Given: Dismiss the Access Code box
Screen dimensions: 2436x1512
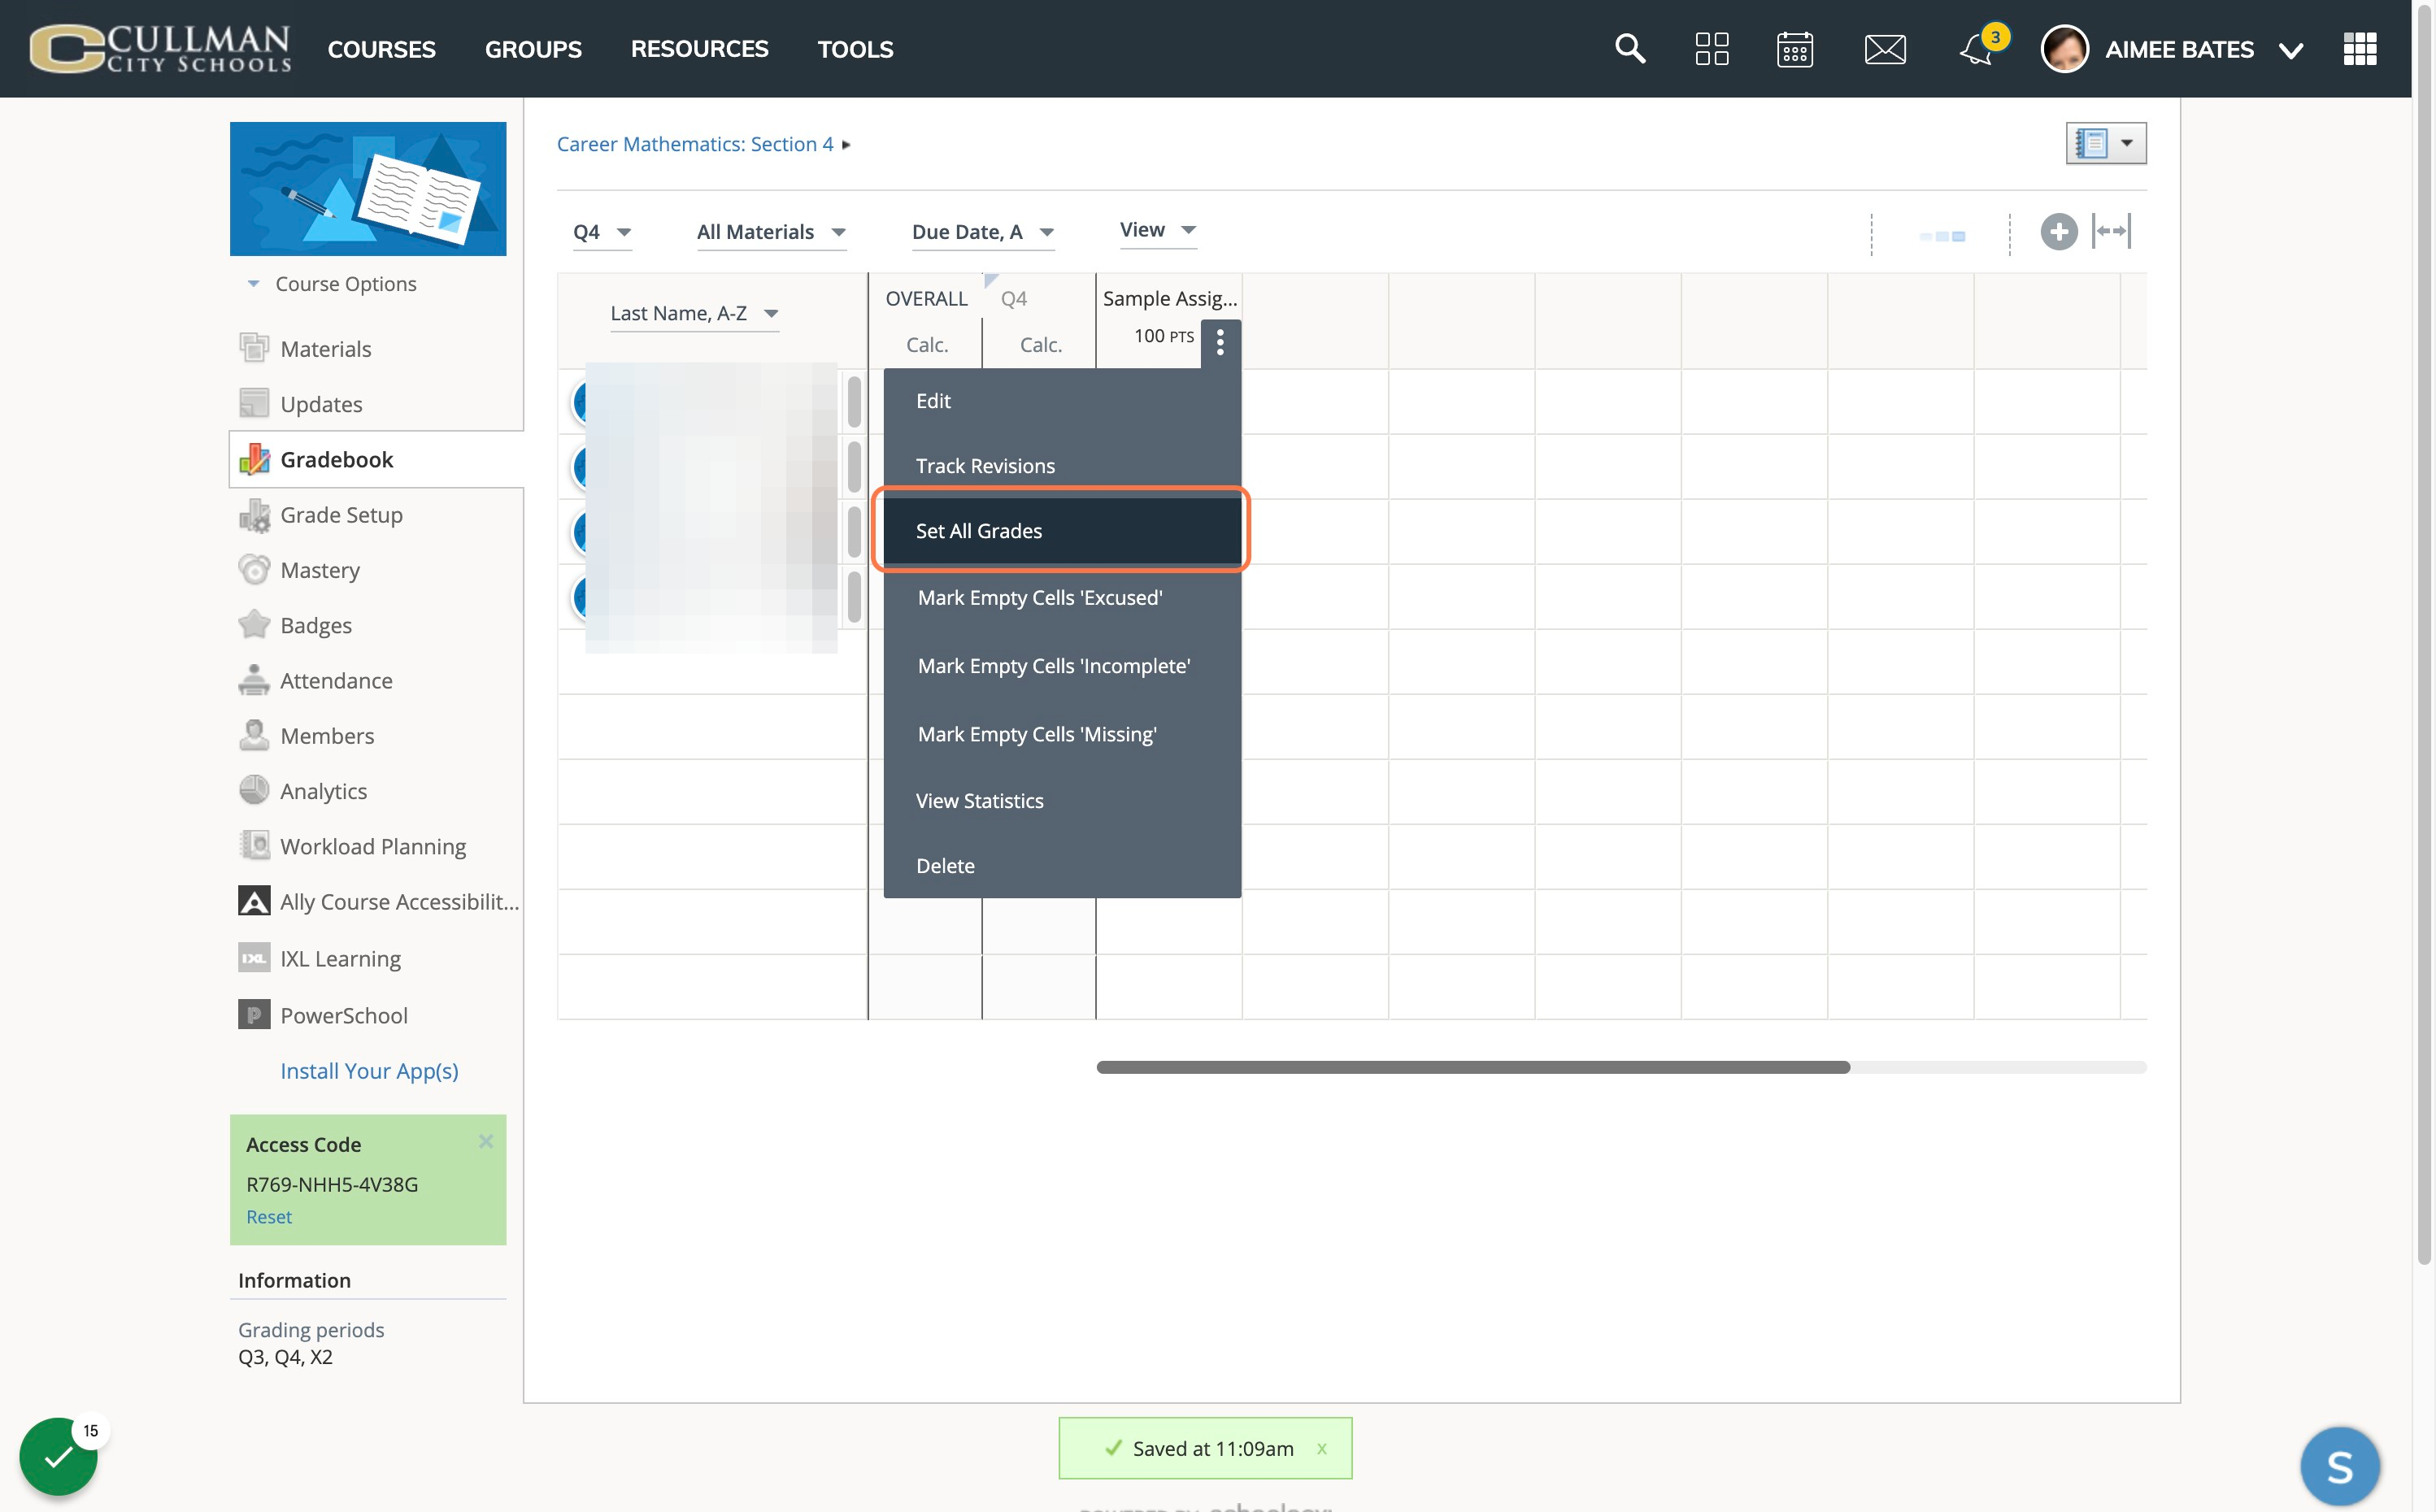Looking at the screenshot, I should [486, 1140].
